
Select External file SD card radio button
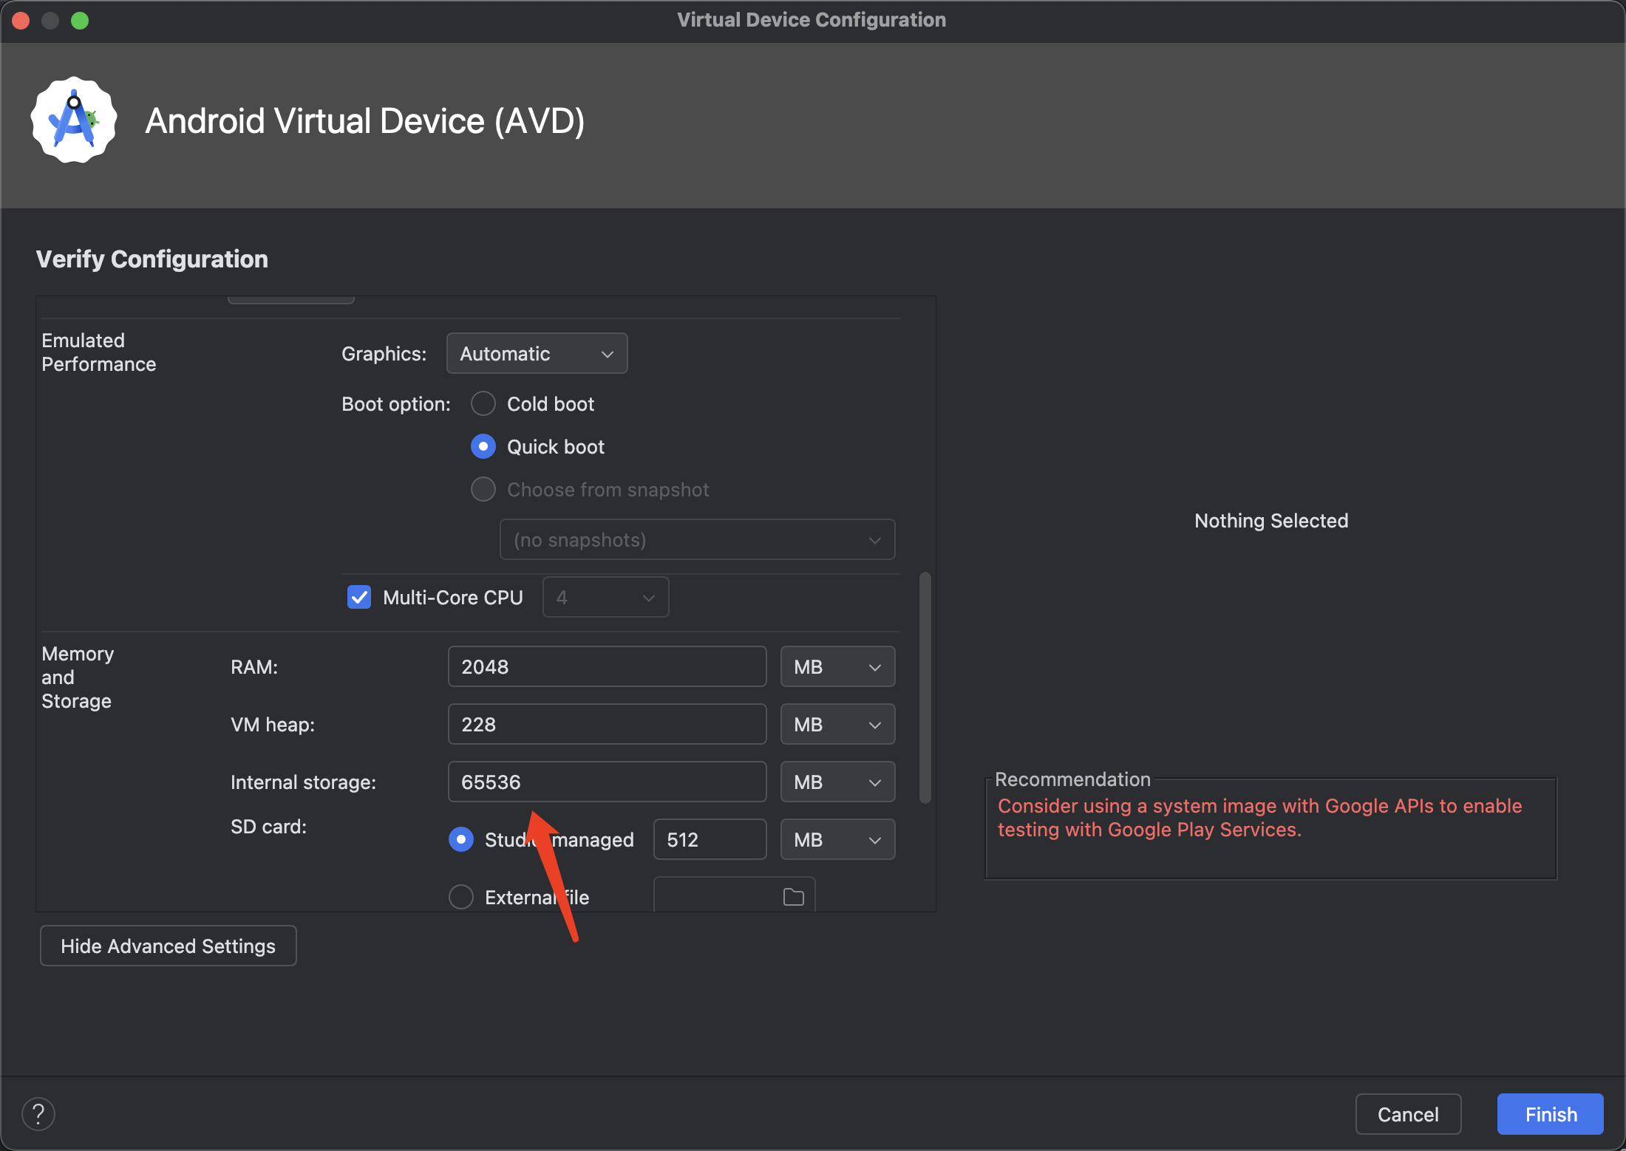(461, 897)
